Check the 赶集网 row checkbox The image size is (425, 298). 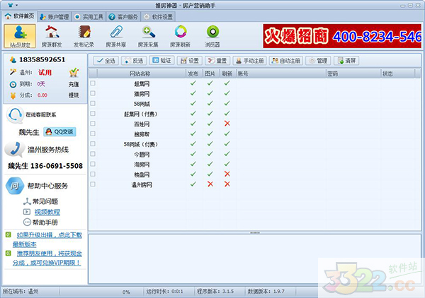pyautogui.click(x=93, y=83)
